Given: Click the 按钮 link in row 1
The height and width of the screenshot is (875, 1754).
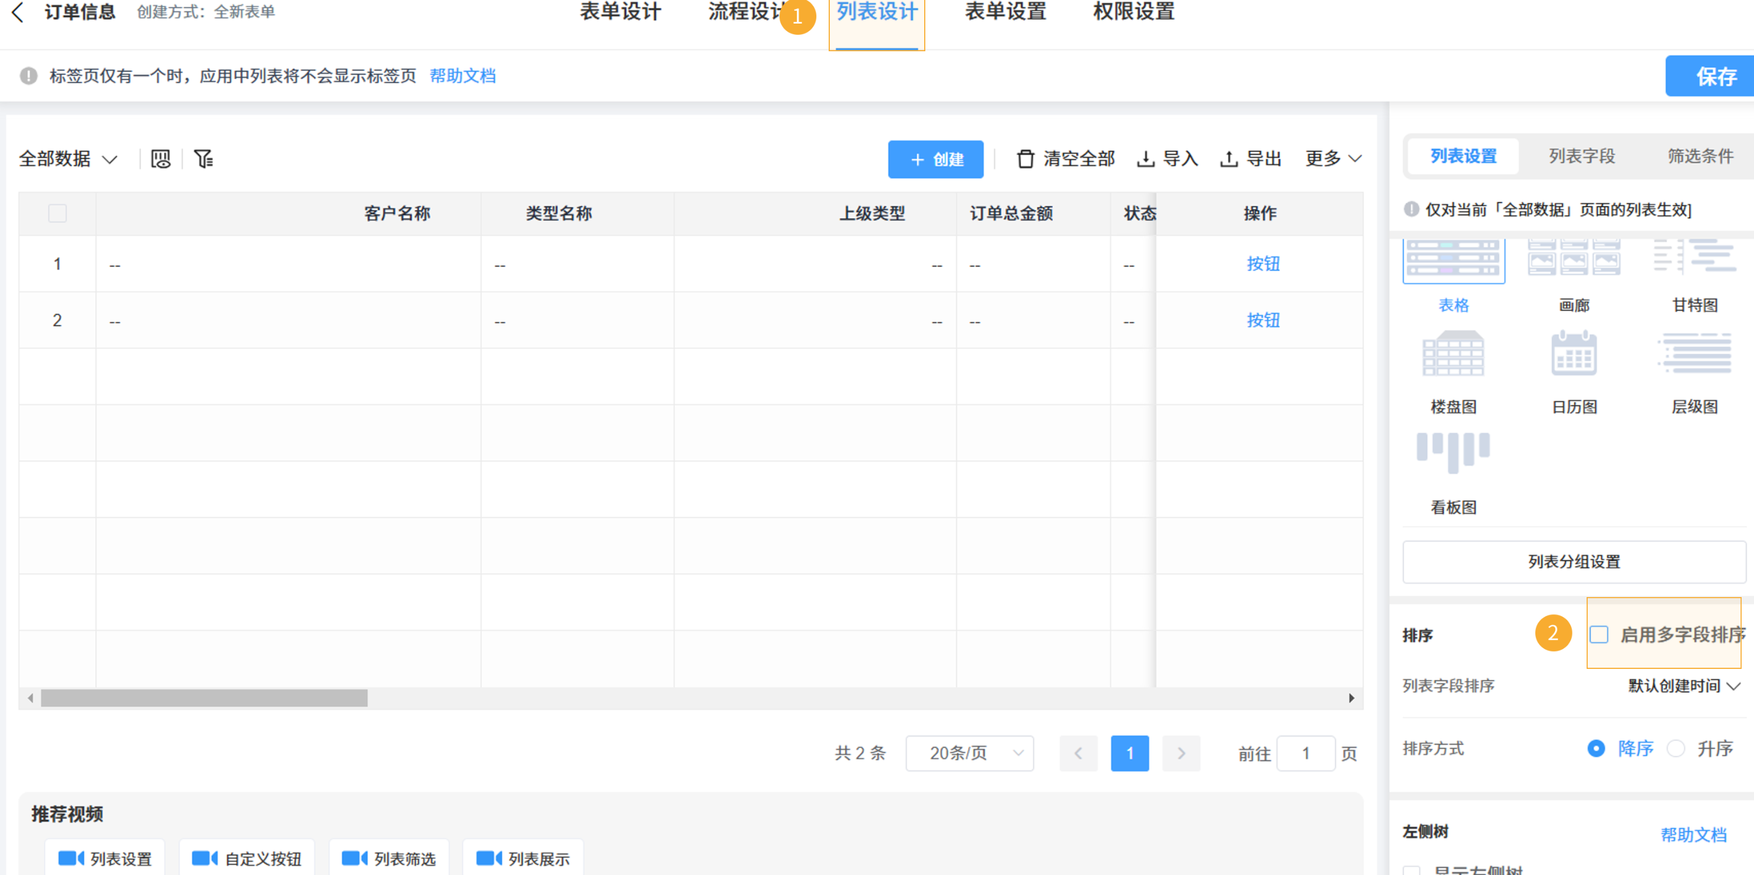Looking at the screenshot, I should pyautogui.click(x=1263, y=264).
